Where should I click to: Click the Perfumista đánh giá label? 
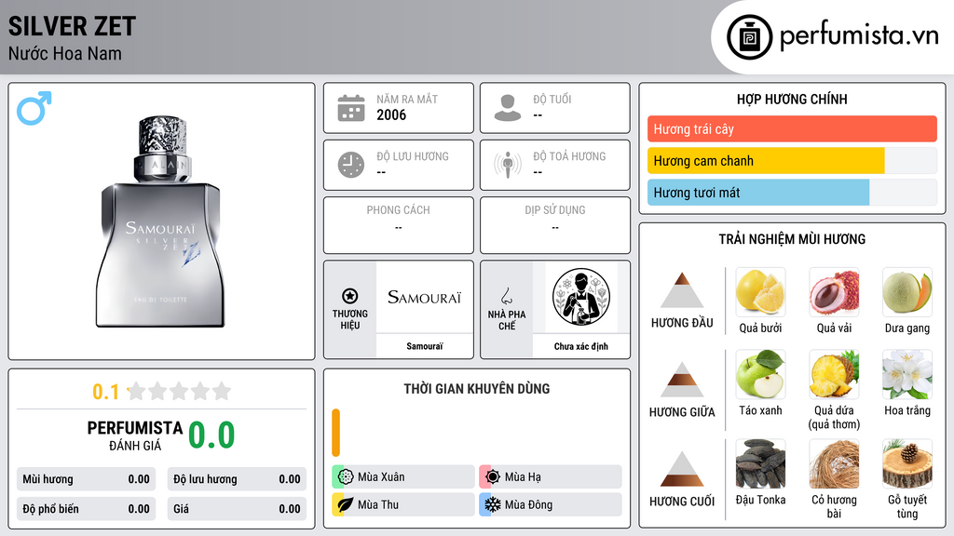point(135,435)
